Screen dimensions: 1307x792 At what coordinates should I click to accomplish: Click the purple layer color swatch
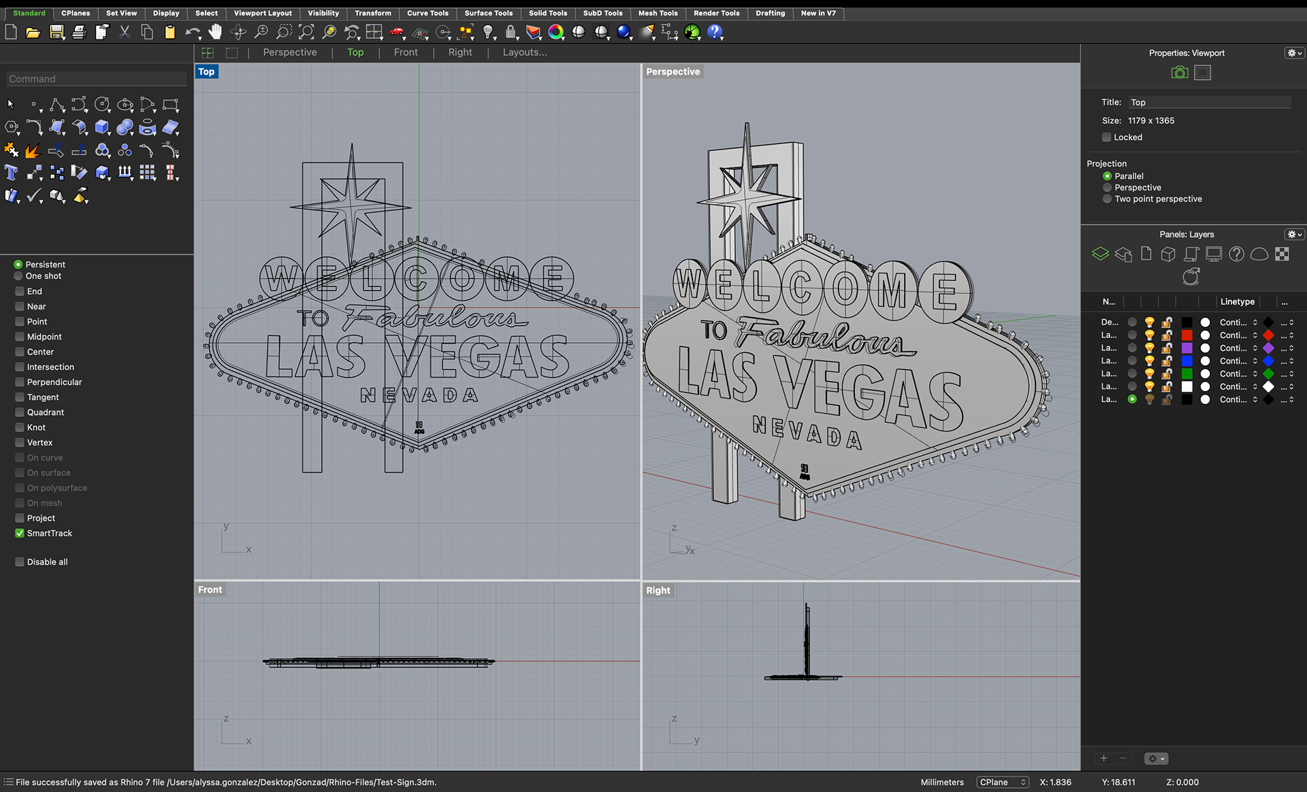pos(1187,348)
